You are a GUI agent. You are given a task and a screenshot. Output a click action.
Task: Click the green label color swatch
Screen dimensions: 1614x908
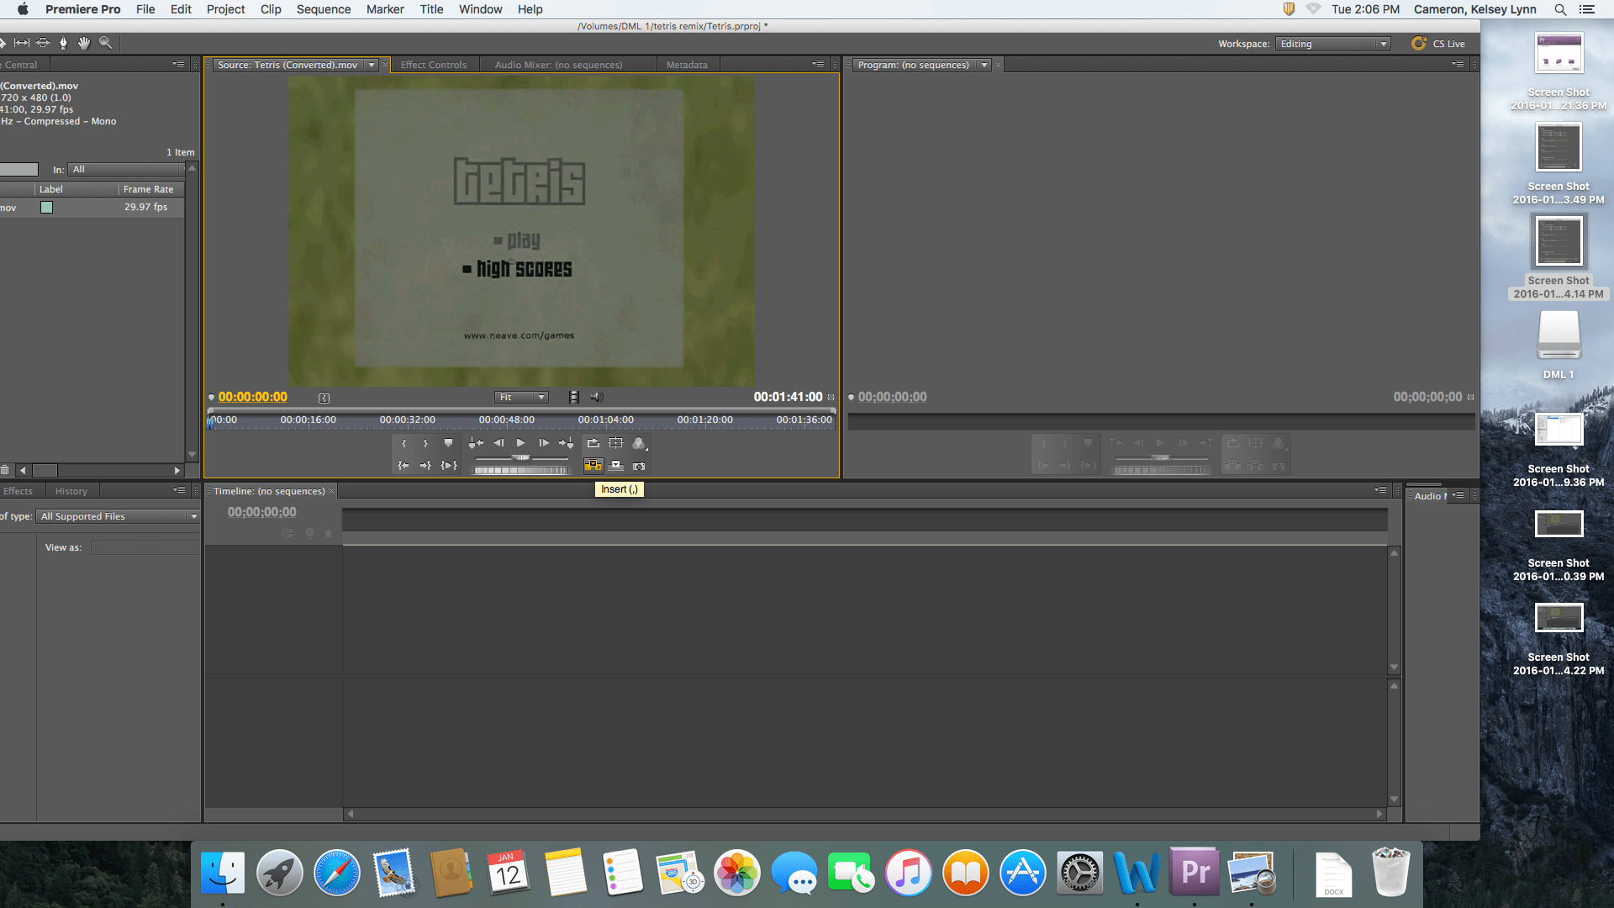pos(46,207)
